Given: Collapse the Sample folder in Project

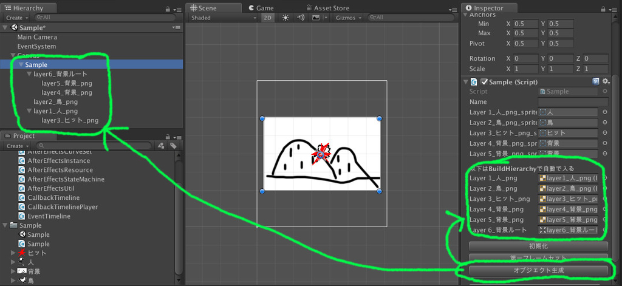Looking at the screenshot, I should coord(5,225).
